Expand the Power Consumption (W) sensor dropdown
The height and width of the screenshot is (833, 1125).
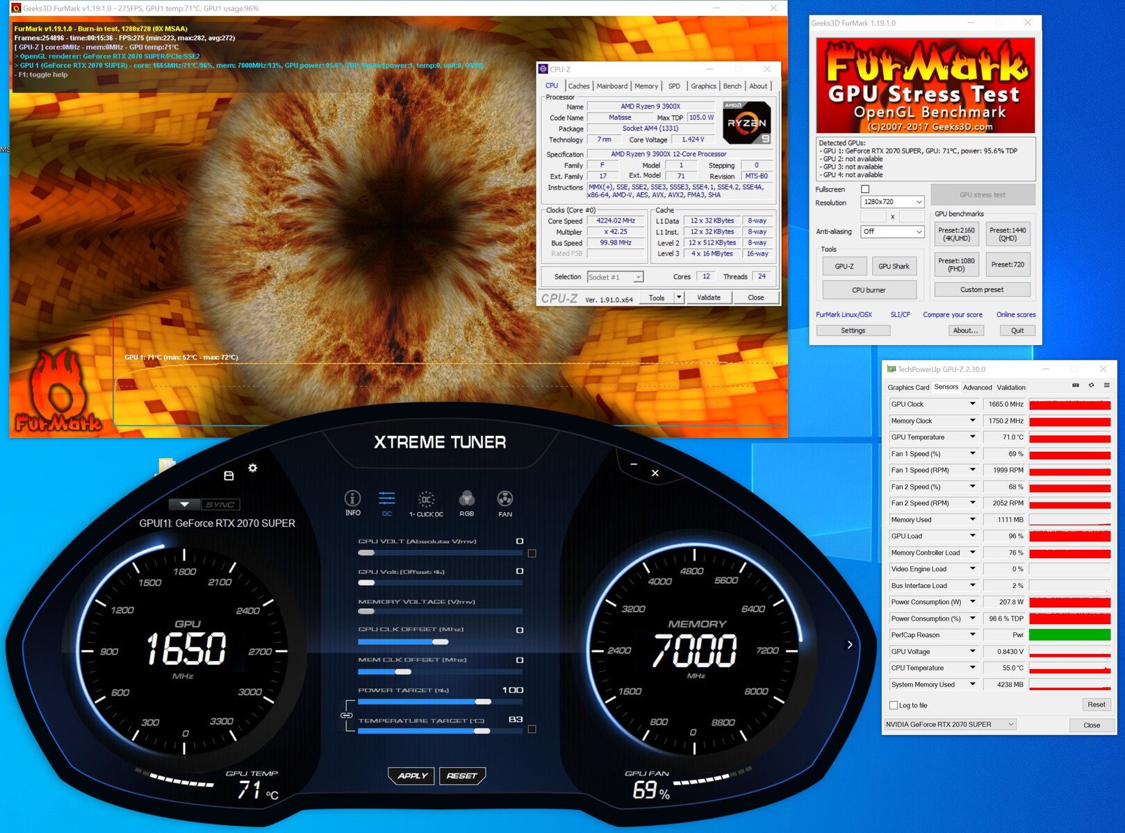(x=973, y=602)
